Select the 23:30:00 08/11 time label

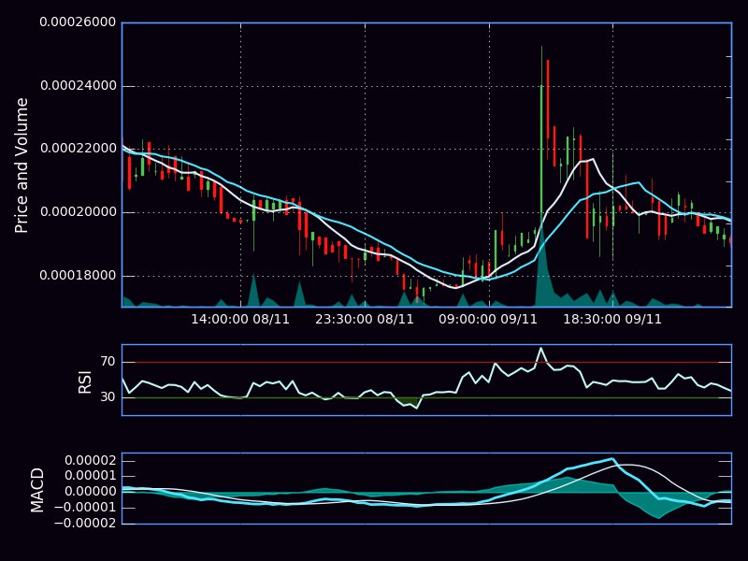pos(365,319)
